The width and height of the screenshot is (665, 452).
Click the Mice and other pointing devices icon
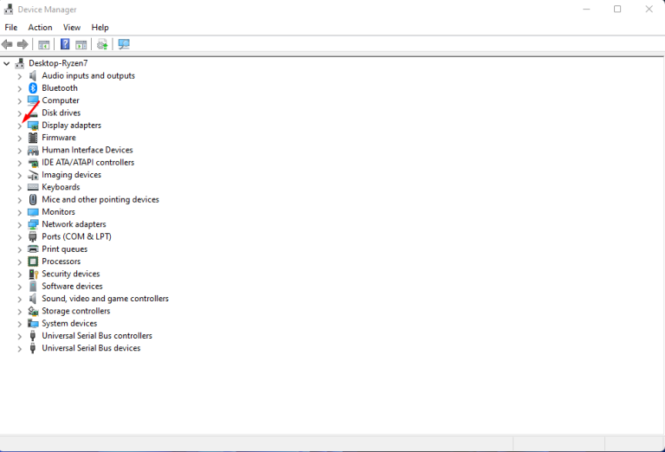pyautogui.click(x=33, y=200)
